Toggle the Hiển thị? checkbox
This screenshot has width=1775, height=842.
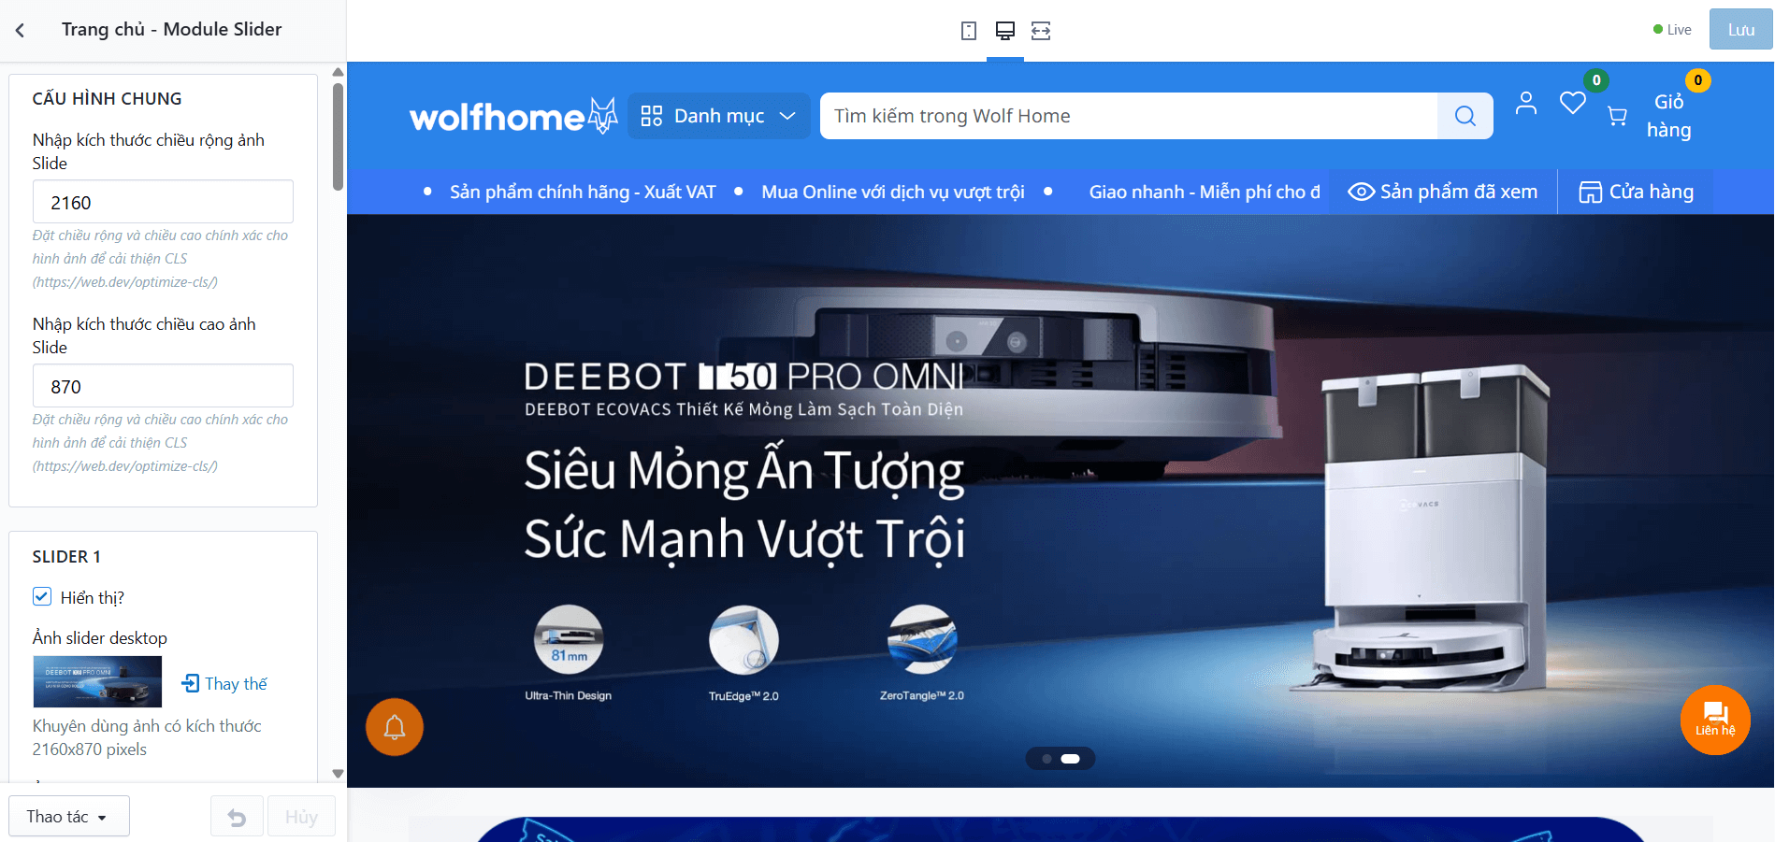42,596
